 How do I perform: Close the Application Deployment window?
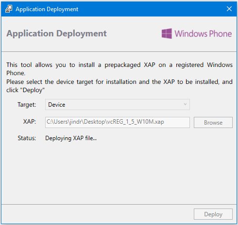(x=229, y=9)
